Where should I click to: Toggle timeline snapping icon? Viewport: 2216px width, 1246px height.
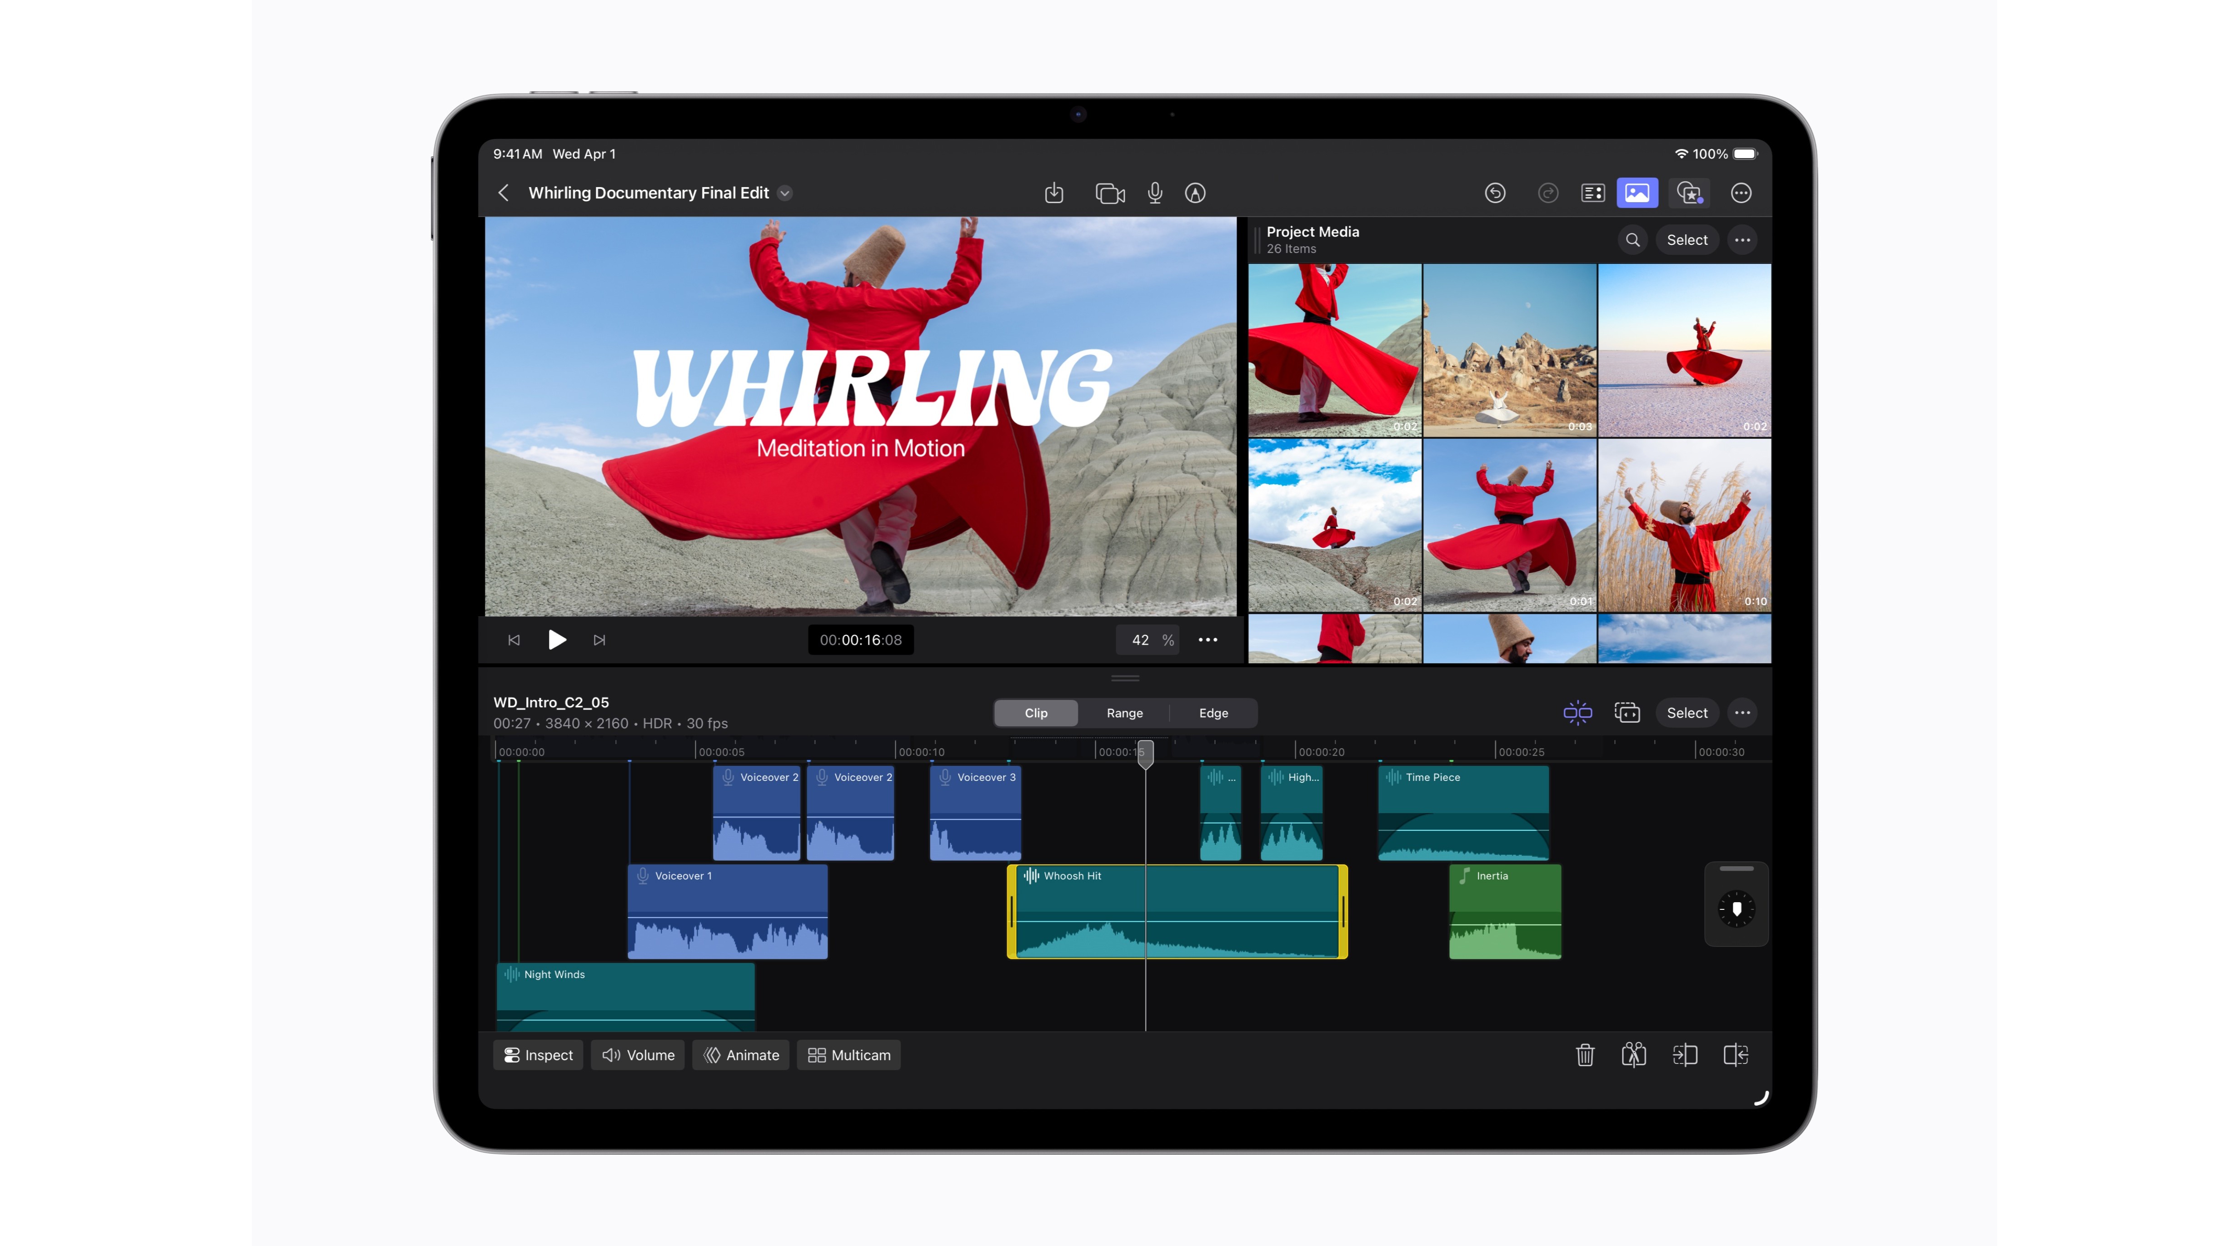tap(1577, 713)
